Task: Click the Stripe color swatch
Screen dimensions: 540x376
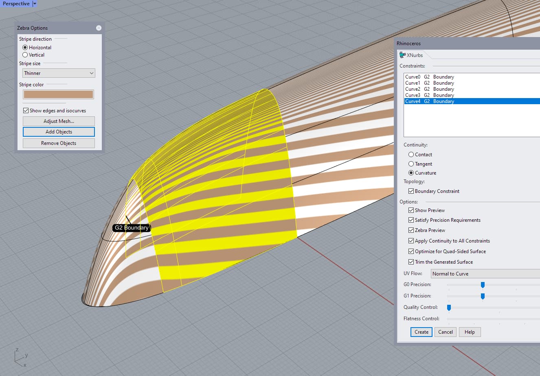Action: 58,94
